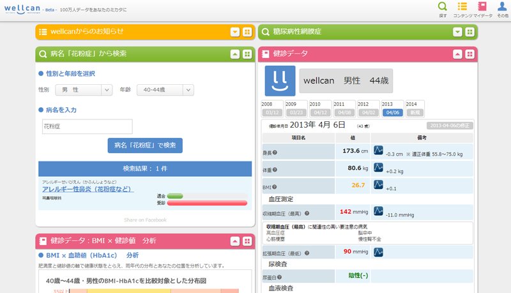511x293 pixels.
Task: Open the 拡張期血圧 trend graph icon
Action: click(x=378, y=252)
